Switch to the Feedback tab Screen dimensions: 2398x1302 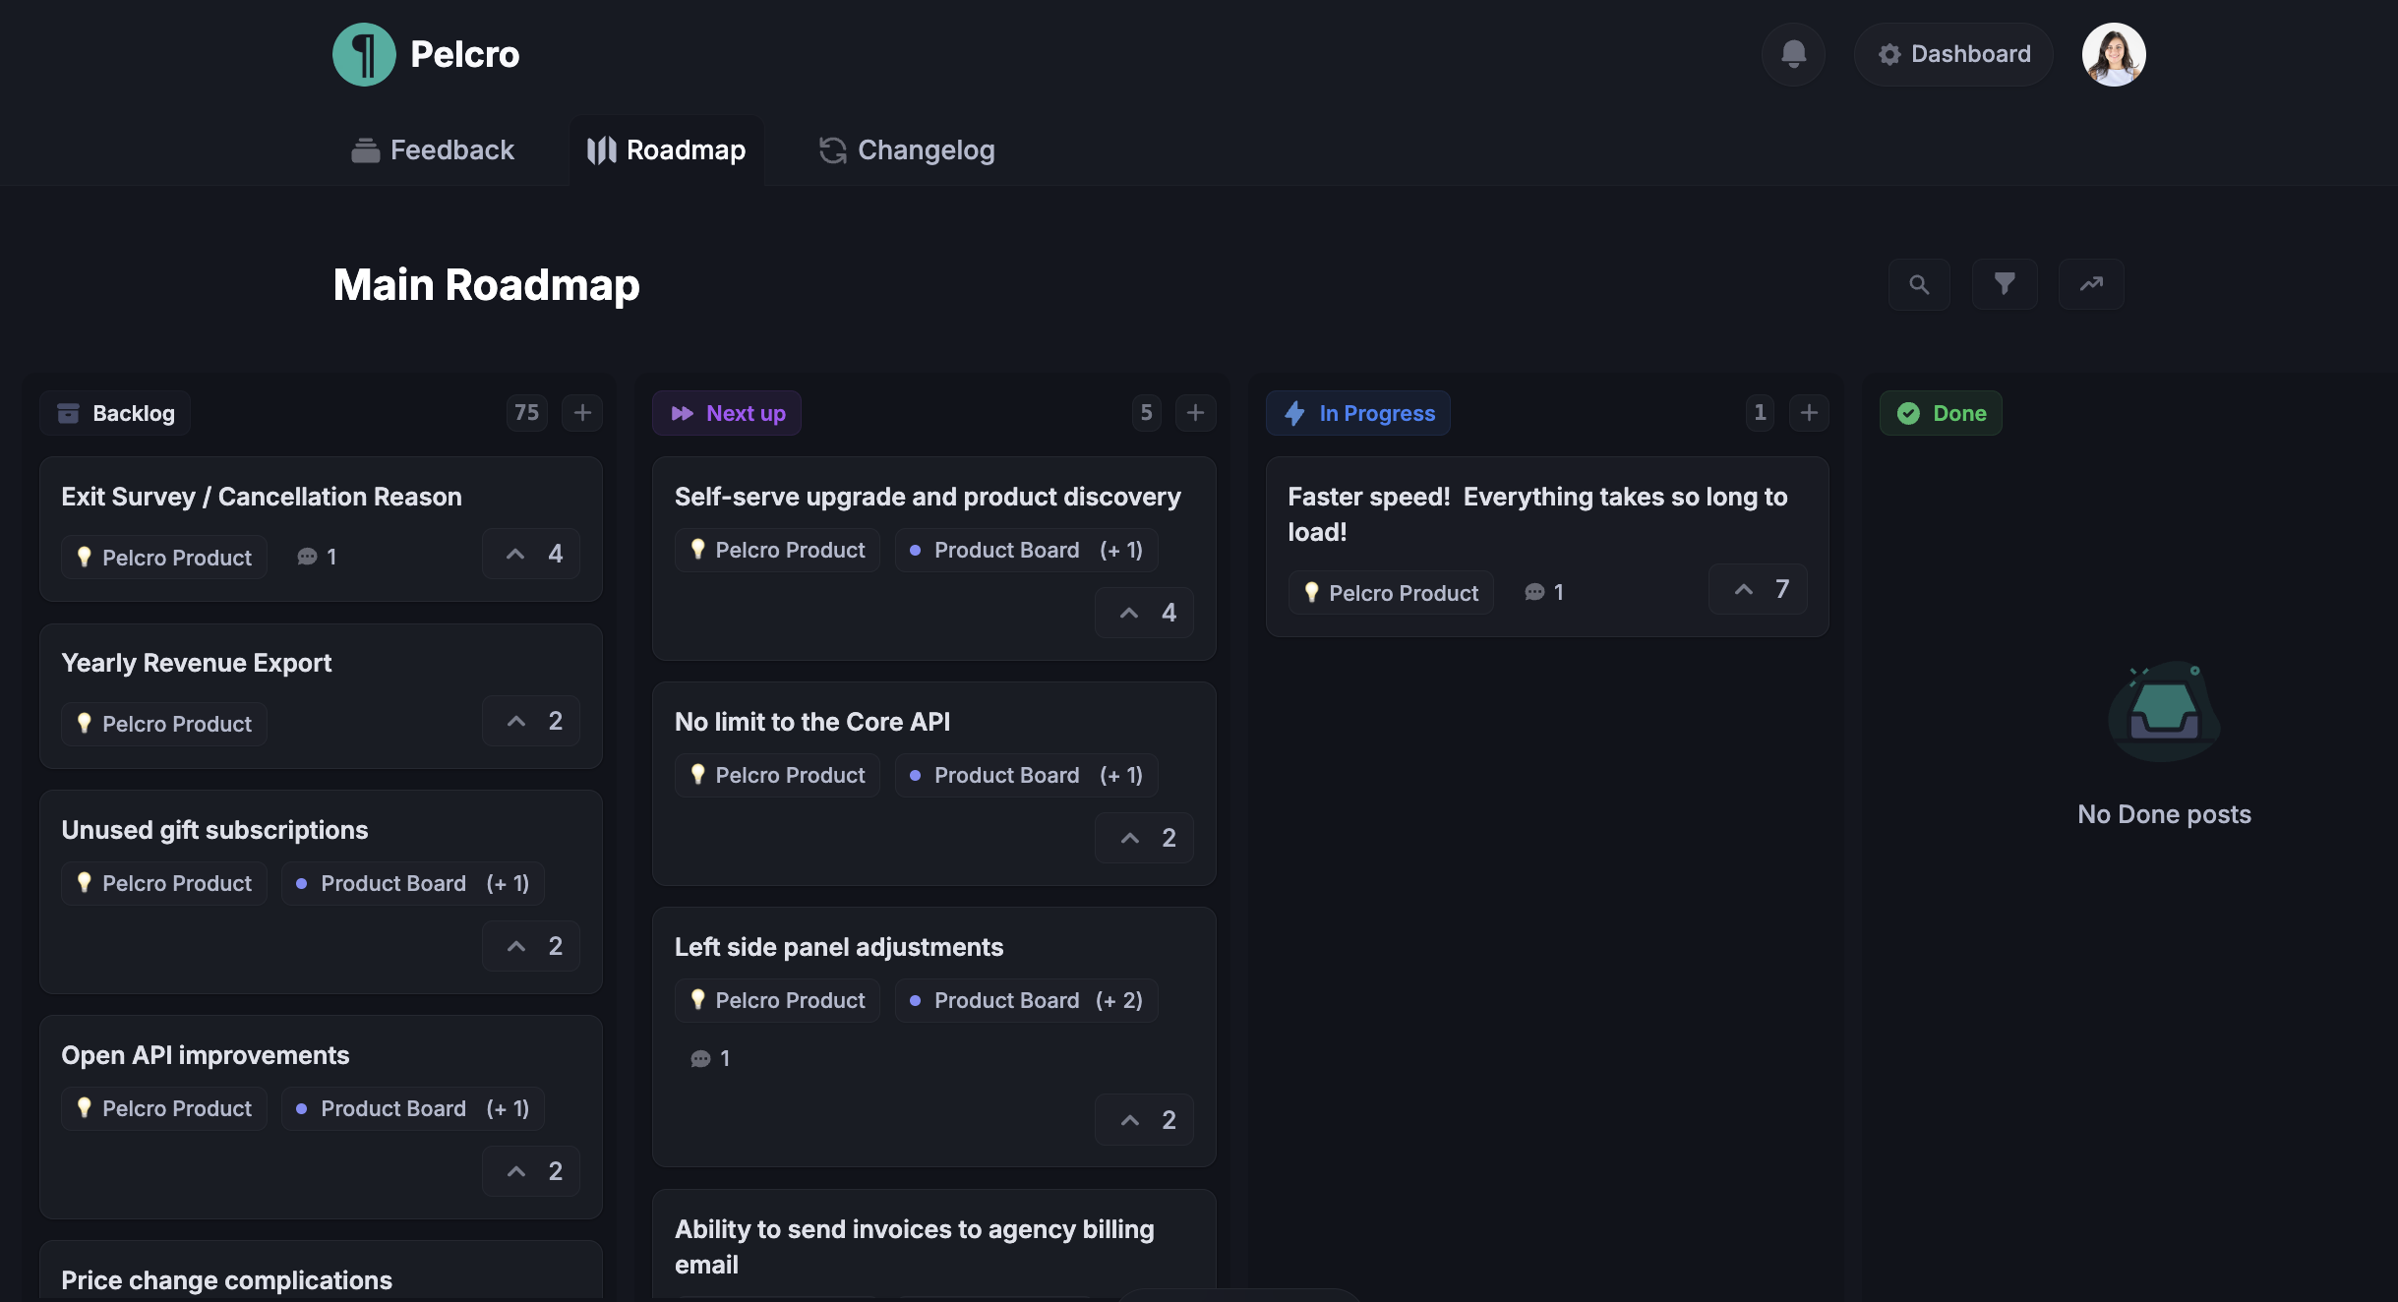click(x=433, y=149)
